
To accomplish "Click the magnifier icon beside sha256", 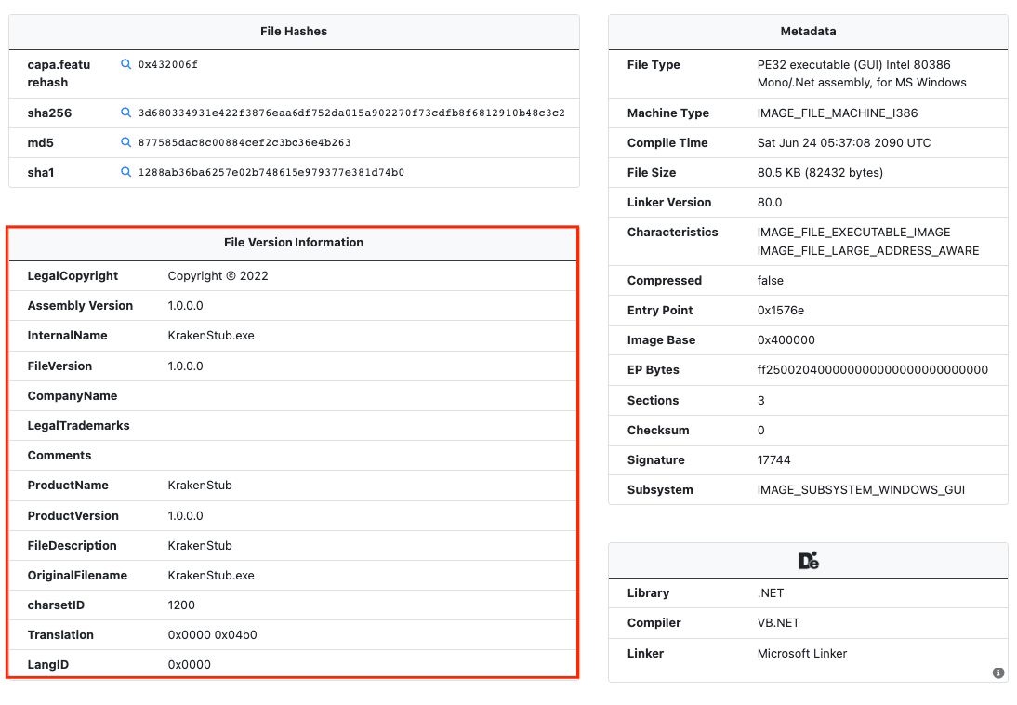I will click(x=126, y=113).
